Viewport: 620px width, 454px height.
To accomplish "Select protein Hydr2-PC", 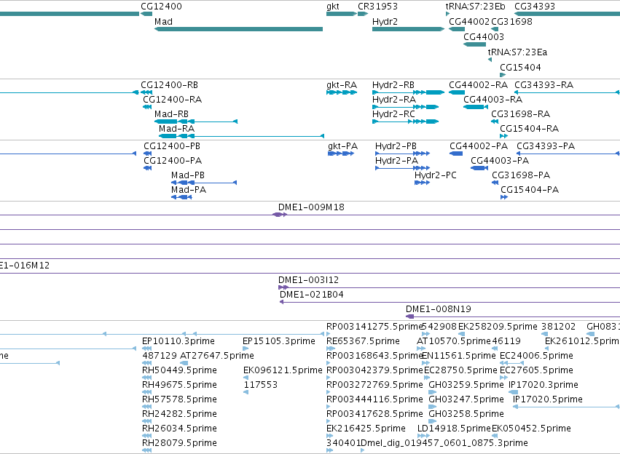I will [x=436, y=175].
